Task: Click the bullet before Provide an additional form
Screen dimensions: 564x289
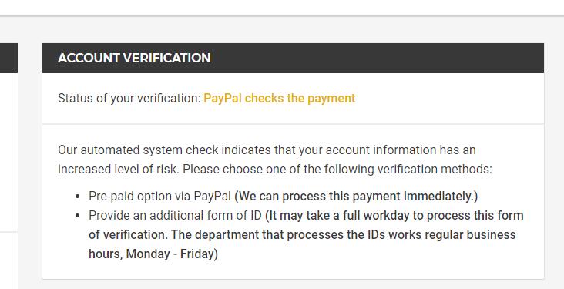Action: tap(77, 216)
